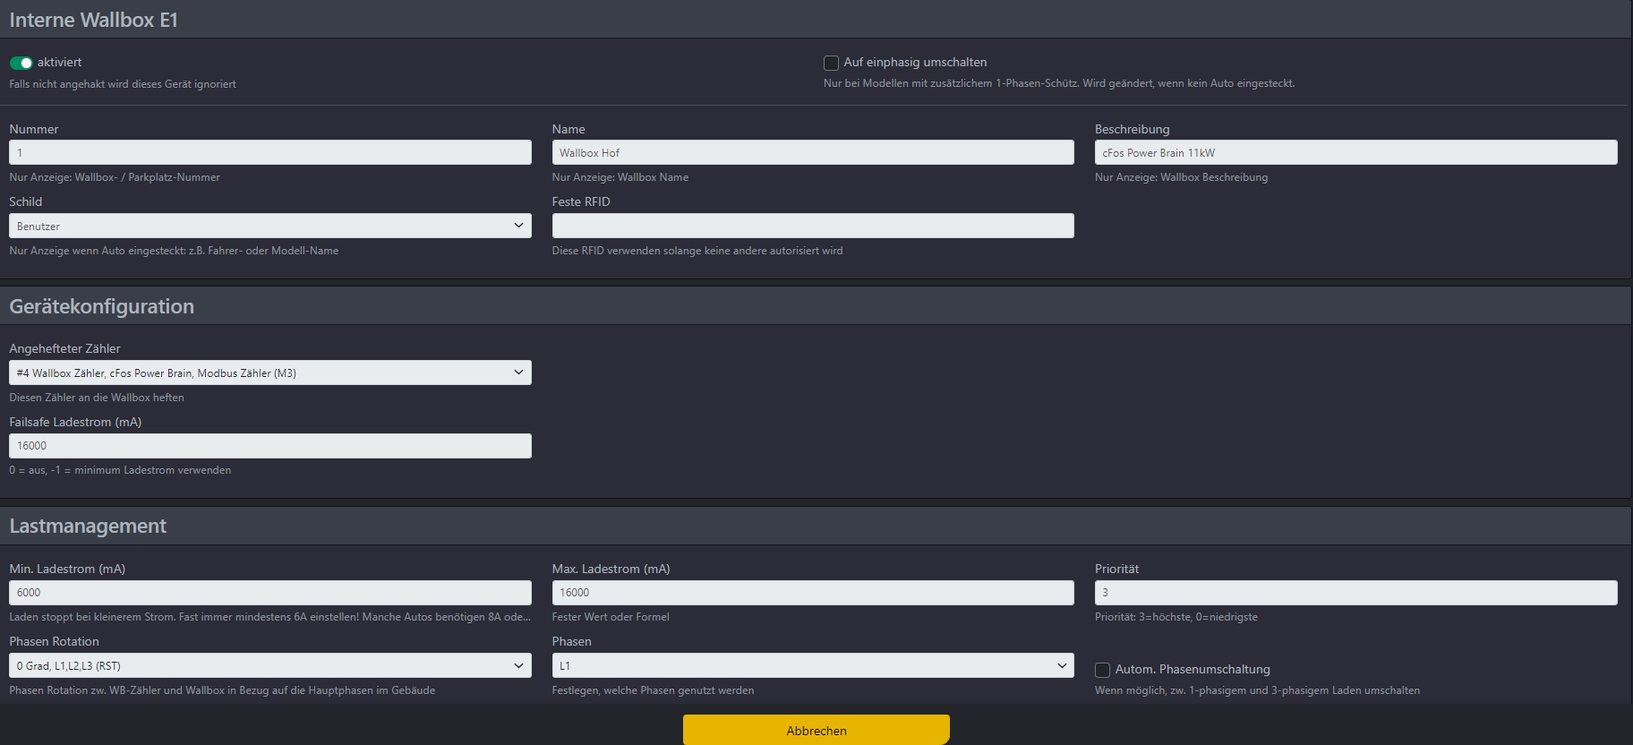Image resolution: width=1633 pixels, height=745 pixels.
Task: Focus the empty 'Feste RFID' field
Action: tap(812, 226)
